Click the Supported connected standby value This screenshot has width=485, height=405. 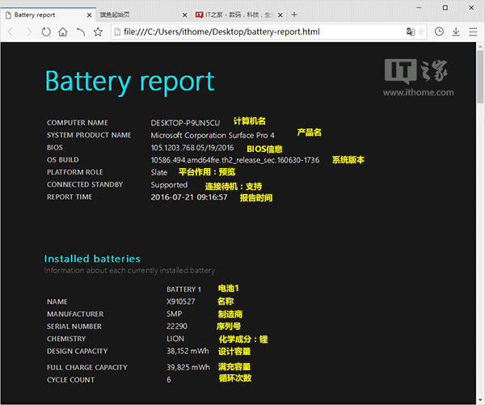(169, 185)
